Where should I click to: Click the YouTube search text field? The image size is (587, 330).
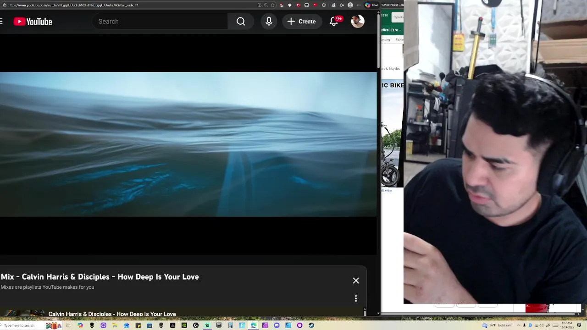point(160,22)
